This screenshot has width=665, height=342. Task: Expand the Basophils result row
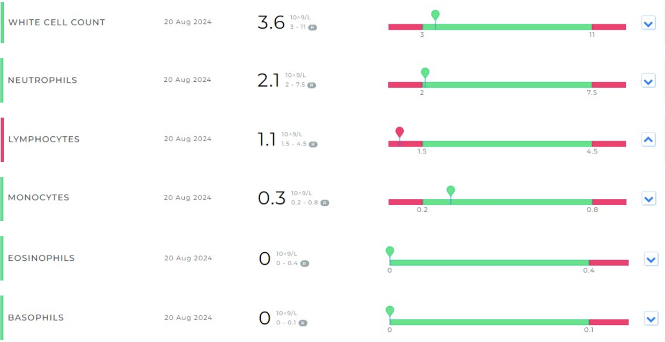click(651, 319)
